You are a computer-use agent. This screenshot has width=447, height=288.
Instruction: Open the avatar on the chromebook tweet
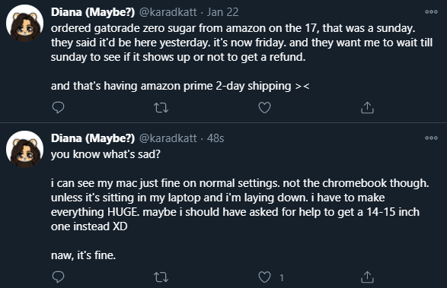point(25,150)
